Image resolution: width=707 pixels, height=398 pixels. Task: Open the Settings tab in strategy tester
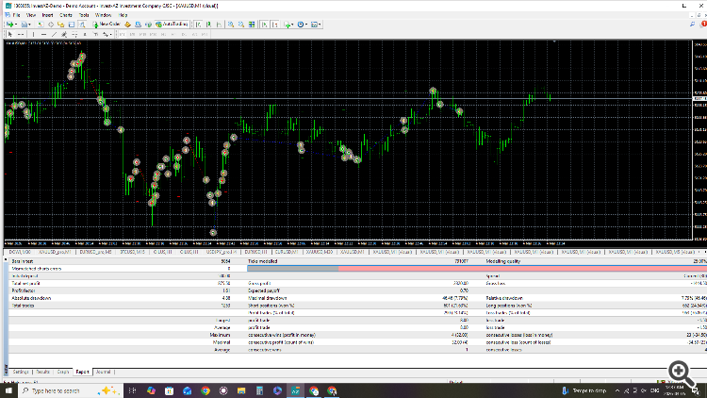click(20, 373)
